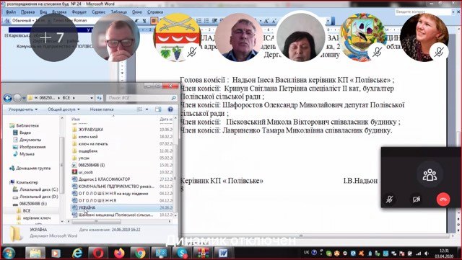Expand the Общий доступ dropdown

click(x=64, y=109)
